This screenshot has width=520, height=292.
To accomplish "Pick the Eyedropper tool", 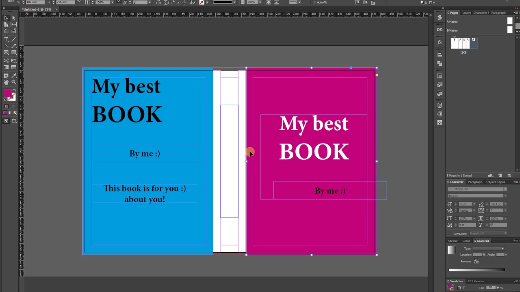I will pyautogui.click(x=14, y=75).
